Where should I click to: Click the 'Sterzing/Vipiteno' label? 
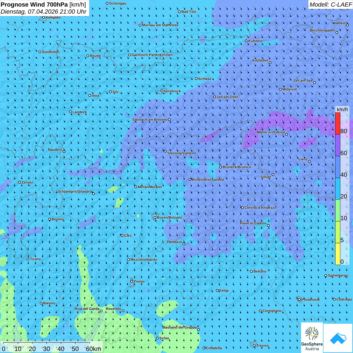pyautogui.click(x=182, y=153)
